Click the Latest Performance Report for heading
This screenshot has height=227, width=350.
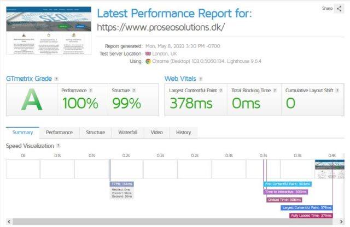(x=174, y=13)
